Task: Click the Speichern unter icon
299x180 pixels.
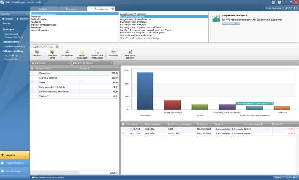Action: tap(52, 52)
